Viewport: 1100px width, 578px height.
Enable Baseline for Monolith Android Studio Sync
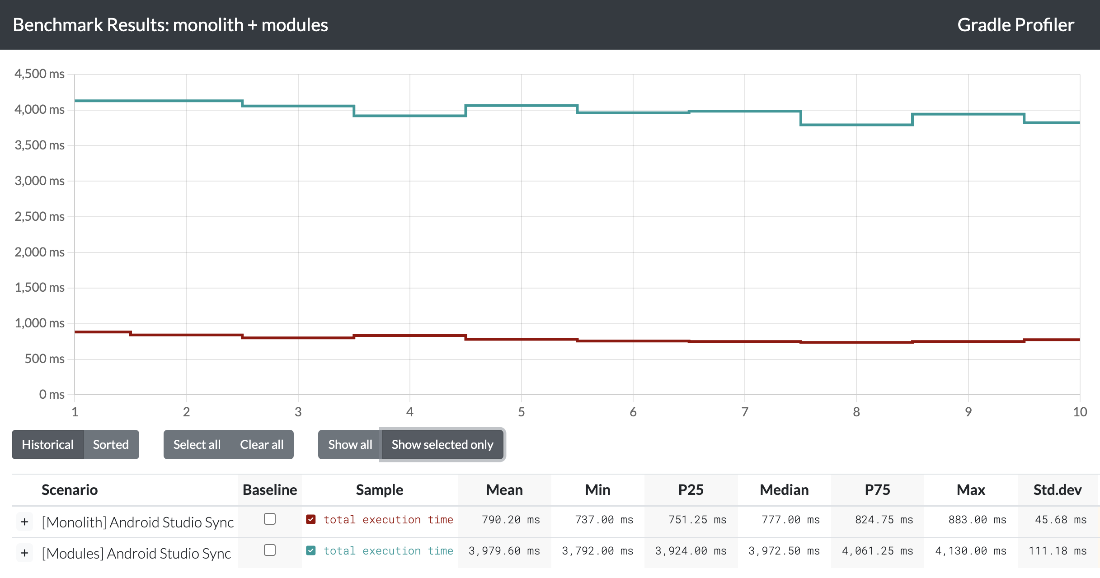pos(270,519)
